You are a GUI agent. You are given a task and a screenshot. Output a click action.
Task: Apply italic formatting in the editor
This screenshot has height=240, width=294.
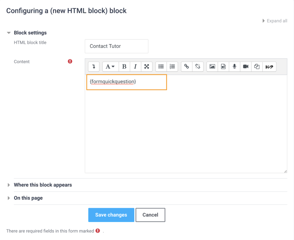tap(135, 67)
